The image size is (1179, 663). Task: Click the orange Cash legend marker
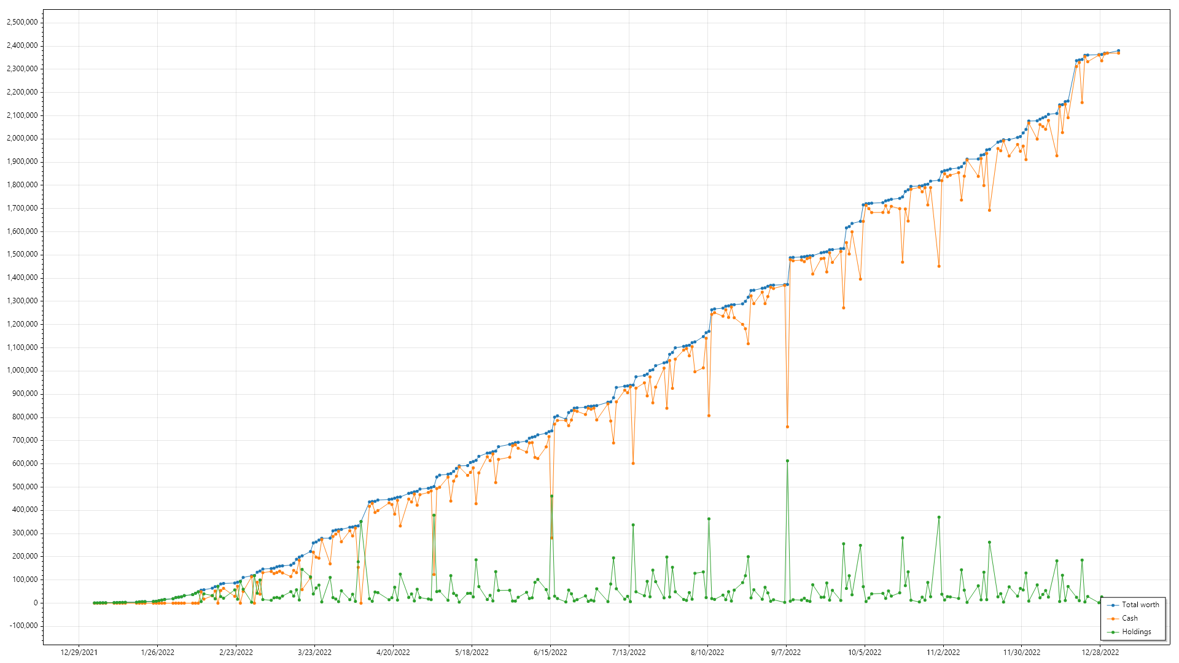(1113, 619)
